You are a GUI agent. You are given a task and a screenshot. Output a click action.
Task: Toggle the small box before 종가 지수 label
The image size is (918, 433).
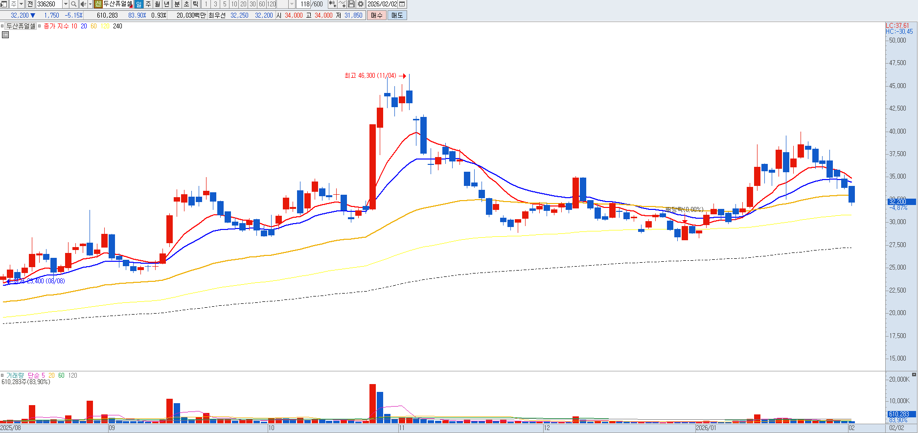[x=40, y=26]
